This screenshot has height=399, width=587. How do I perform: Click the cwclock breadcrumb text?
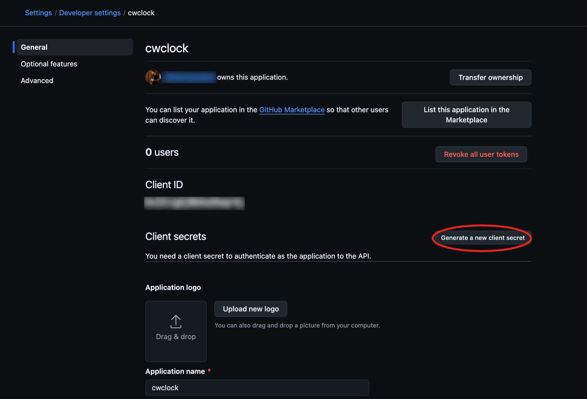point(141,13)
